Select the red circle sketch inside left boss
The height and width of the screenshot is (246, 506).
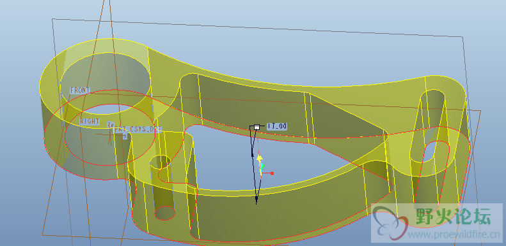110,134
